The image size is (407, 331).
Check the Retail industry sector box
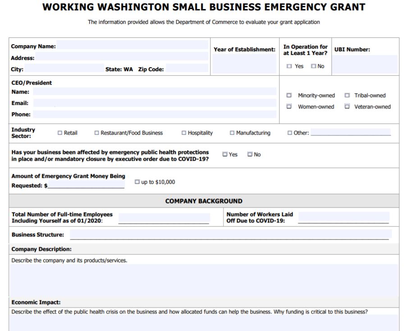(60, 133)
